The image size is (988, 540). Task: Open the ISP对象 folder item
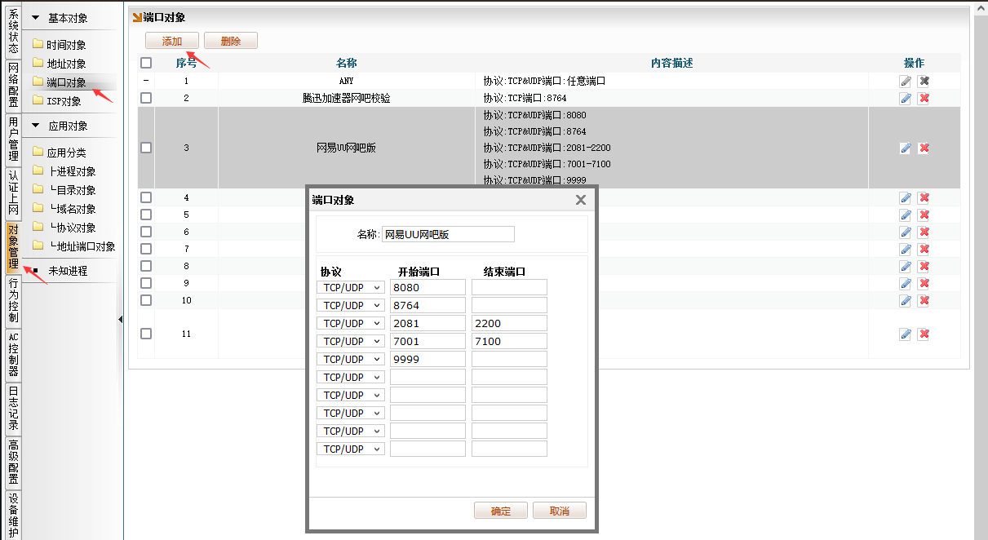(64, 101)
